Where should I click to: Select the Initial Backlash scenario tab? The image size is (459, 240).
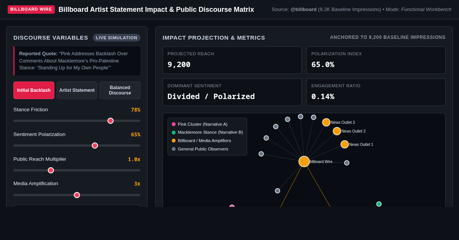point(34,90)
